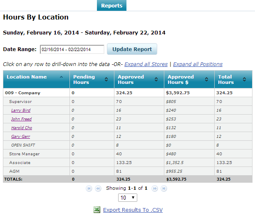The width and height of the screenshot is (255, 218).
Task: Click the Excel CSV export icon
Action: coord(97,210)
